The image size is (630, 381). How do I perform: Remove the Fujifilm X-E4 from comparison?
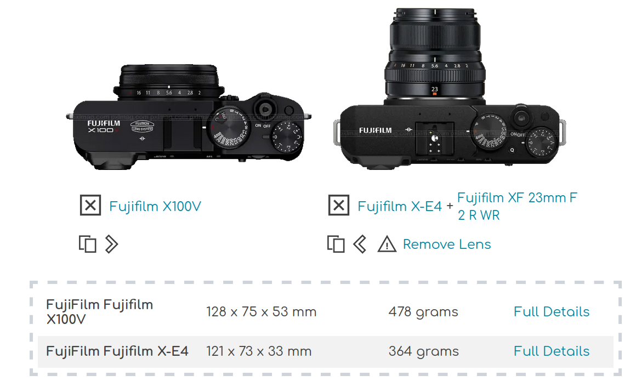[339, 206]
